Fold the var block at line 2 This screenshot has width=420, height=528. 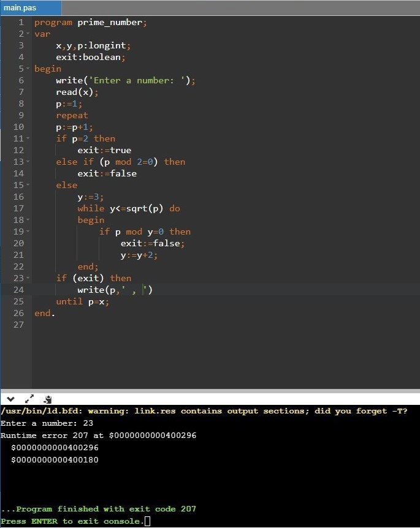[29, 34]
